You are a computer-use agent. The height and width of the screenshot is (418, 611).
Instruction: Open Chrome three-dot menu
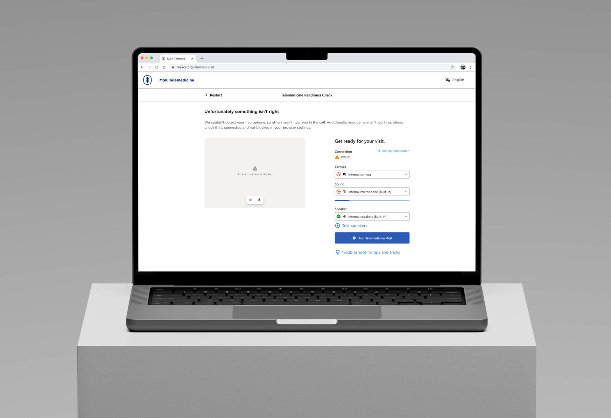pos(470,67)
